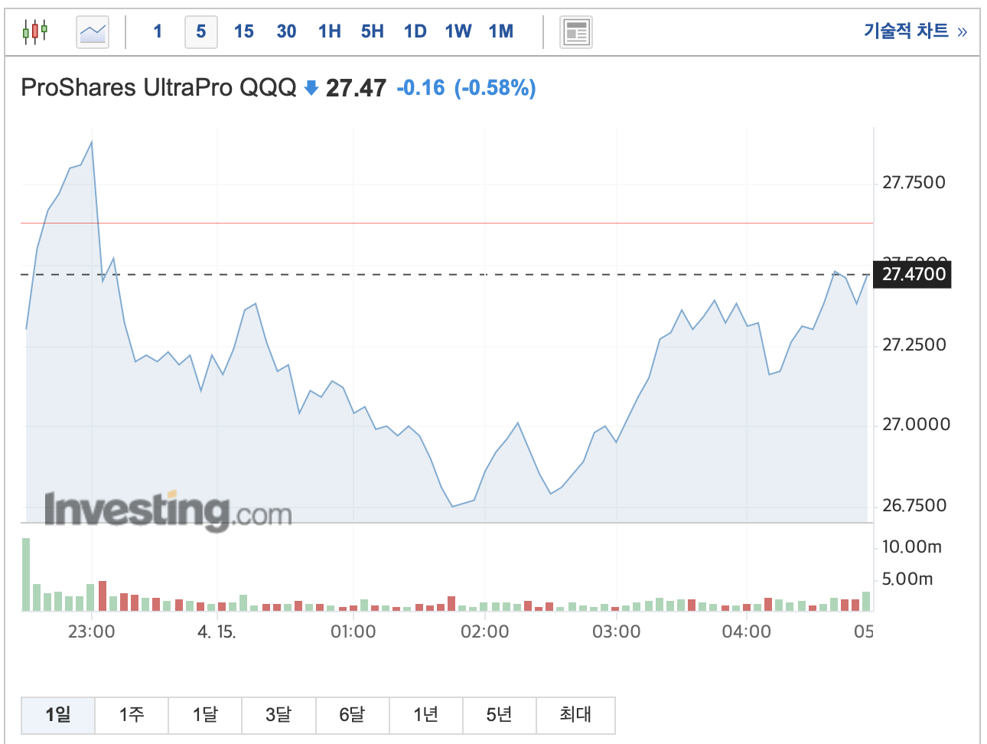Switch to candlestick chart type icon
Screen dimensions: 987x744
pyautogui.click(x=35, y=32)
